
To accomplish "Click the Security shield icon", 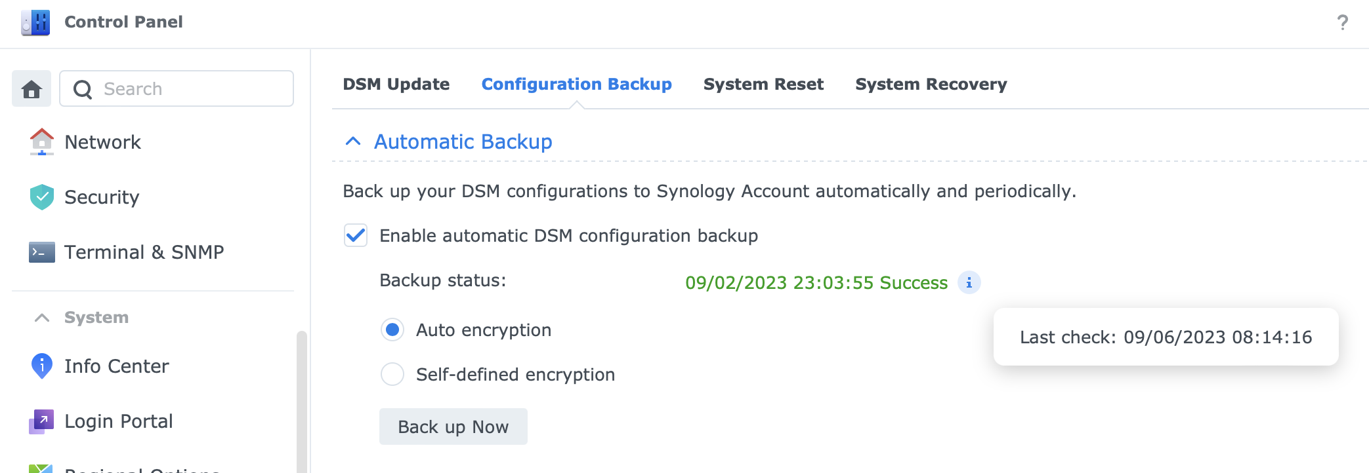I will [x=41, y=197].
